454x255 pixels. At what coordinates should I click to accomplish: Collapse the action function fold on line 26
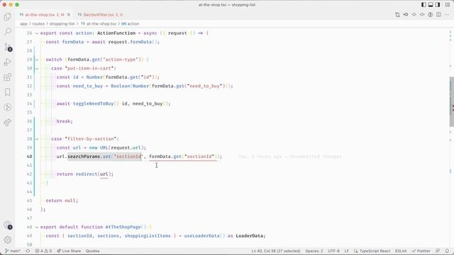click(x=37, y=33)
